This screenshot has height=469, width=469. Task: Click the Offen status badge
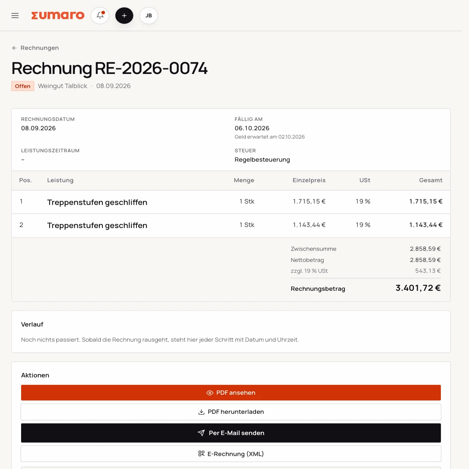(x=23, y=86)
